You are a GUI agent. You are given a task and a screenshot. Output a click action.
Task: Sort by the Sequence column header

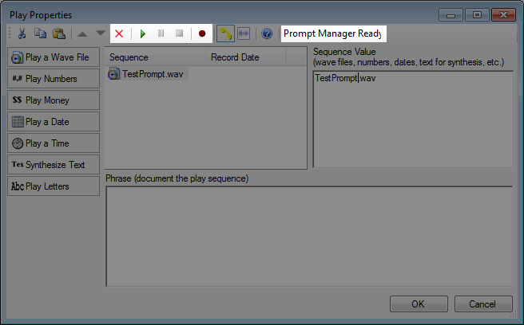pyautogui.click(x=156, y=57)
